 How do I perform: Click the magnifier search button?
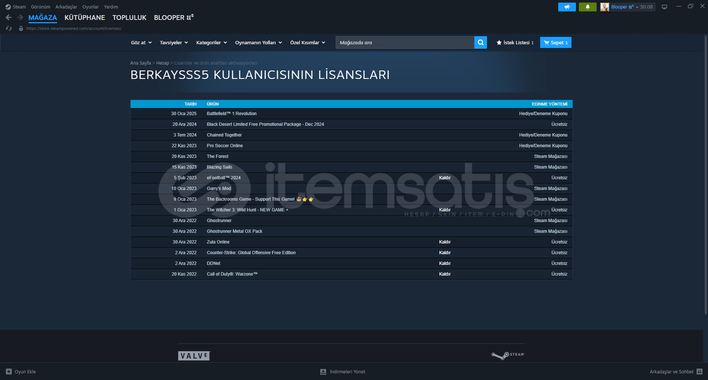pyautogui.click(x=481, y=42)
